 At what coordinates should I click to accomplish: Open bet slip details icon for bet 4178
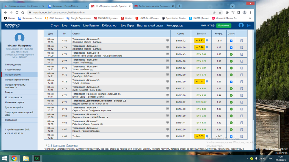coord(241,54)
